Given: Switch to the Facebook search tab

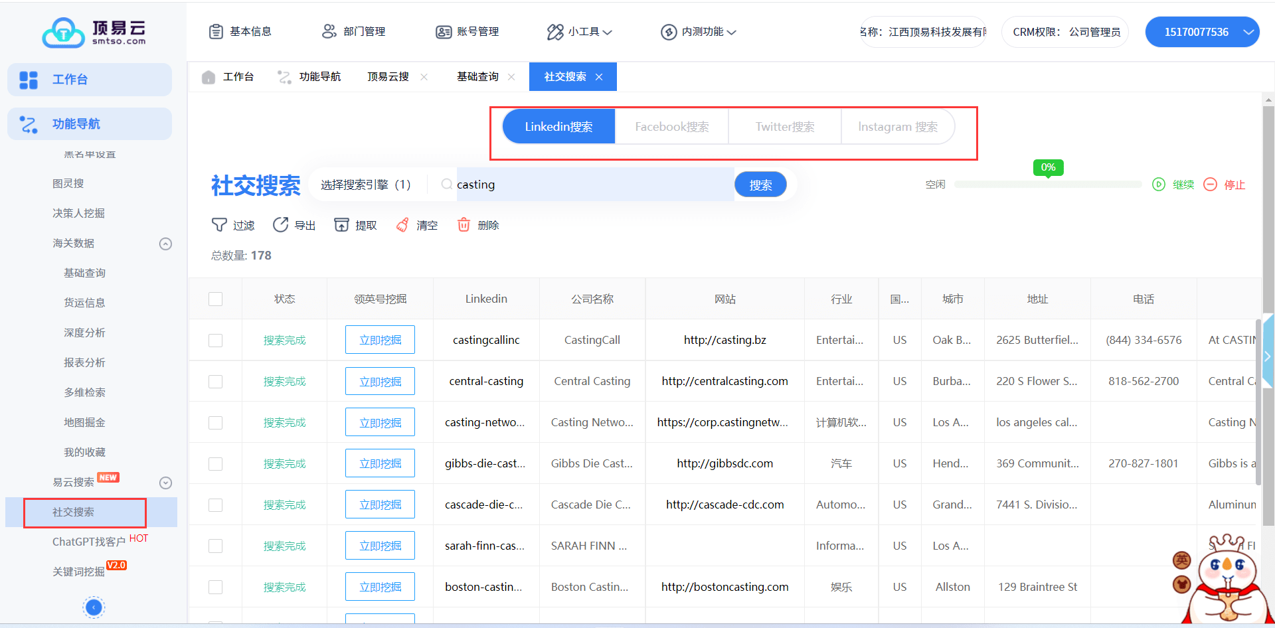Looking at the screenshot, I should [671, 127].
